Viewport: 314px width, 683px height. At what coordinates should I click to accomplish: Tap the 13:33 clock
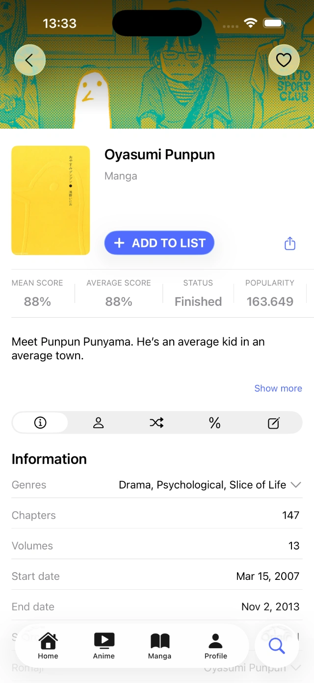click(x=59, y=23)
